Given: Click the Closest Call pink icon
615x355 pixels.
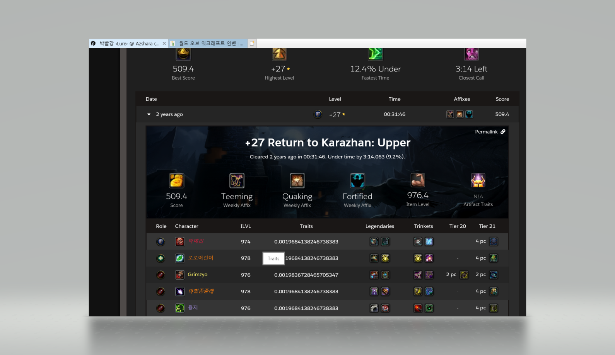Looking at the screenshot, I should click(x=472, y=54).
